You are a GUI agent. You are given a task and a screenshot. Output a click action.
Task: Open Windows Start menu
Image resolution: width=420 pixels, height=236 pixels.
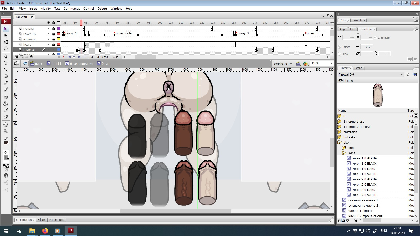[x=6, y=231]
